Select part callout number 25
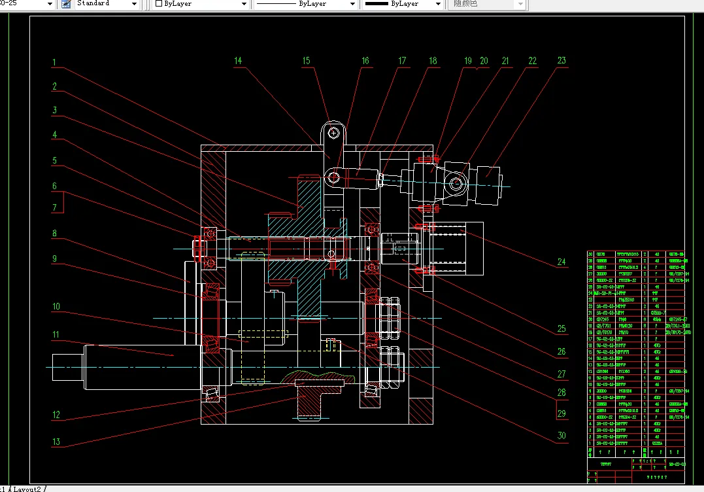704x492 pixels. (x=562, y=329)
